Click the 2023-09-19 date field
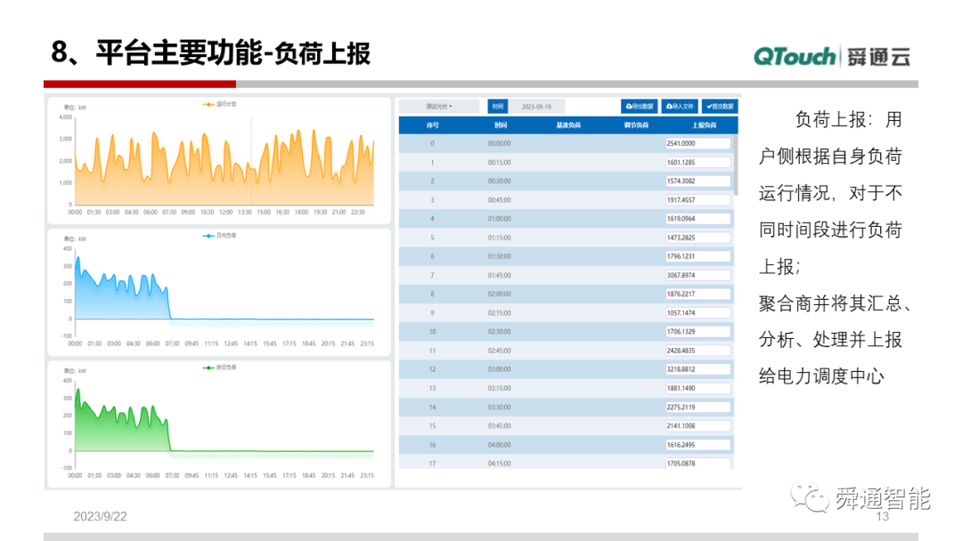The height and width of the screenshot is (541, 962). 537,107
